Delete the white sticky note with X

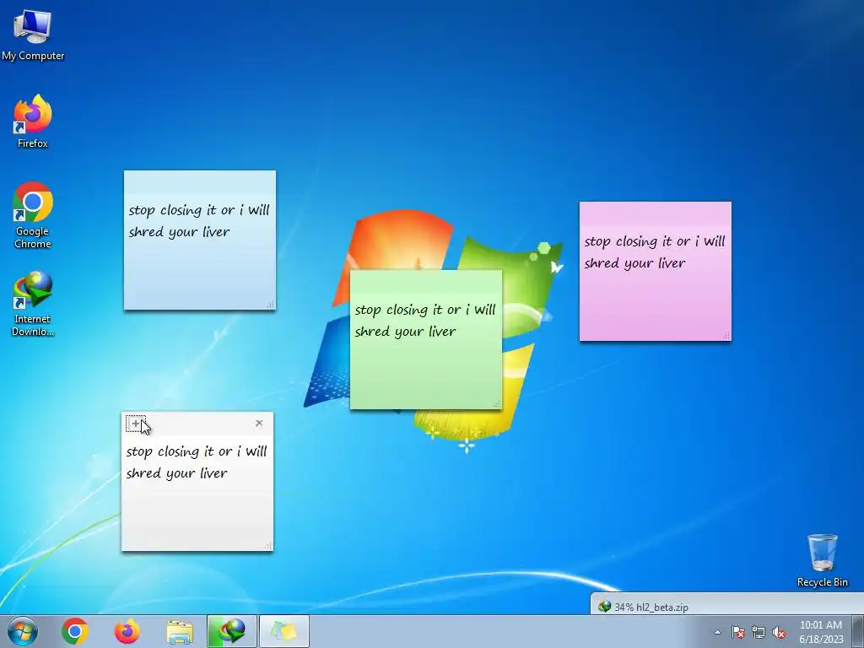[259, 424]
